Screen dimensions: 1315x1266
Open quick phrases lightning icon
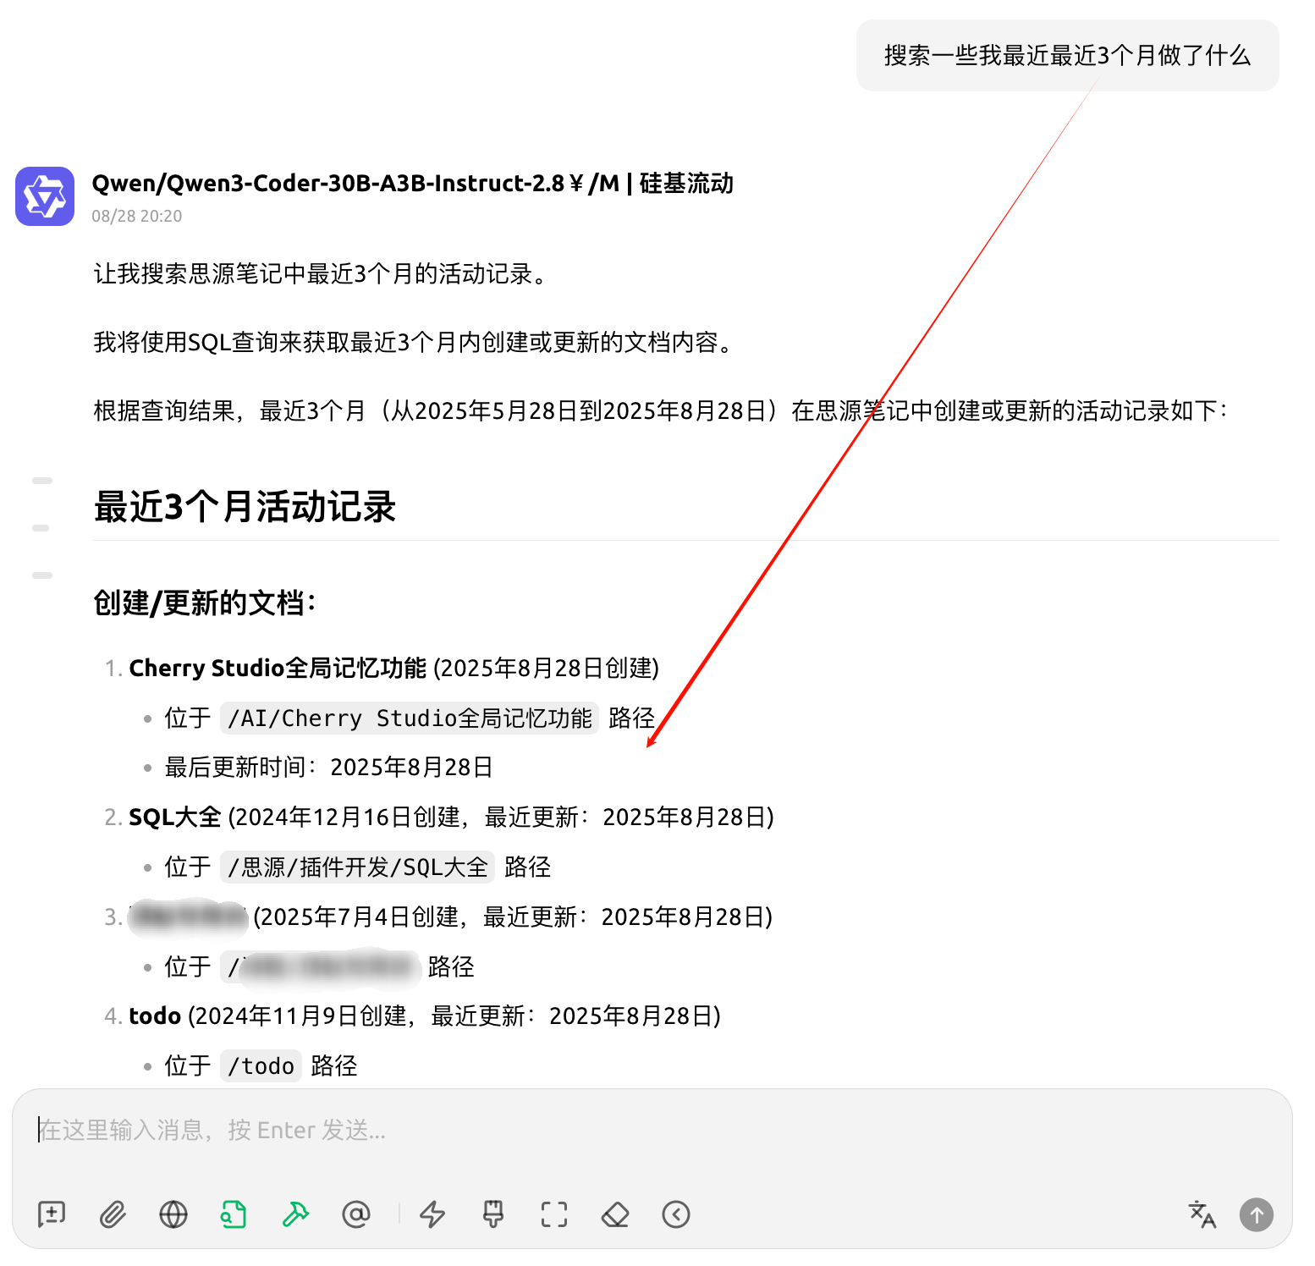tap(432, 1214)
